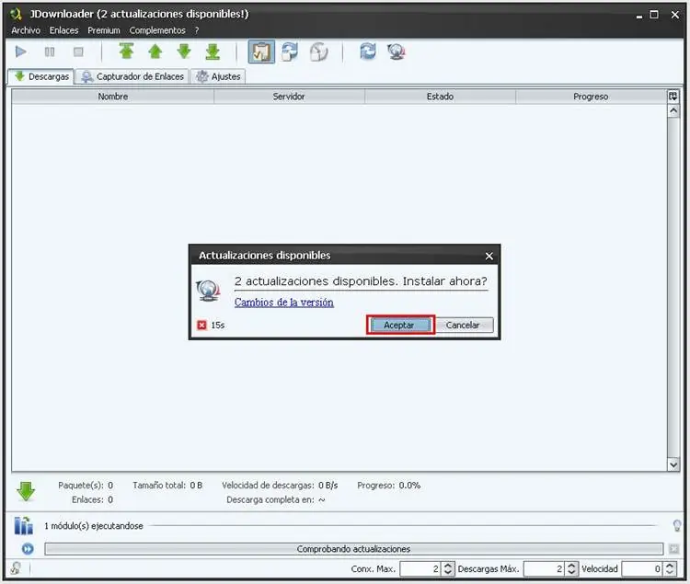Close the Actualizaciones disponibles dialog
690x584 pixels.
[489, 256]
